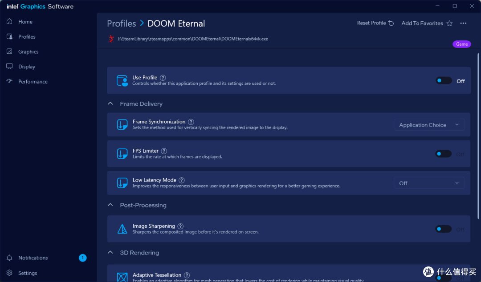Click the Add To Favorites button
Viewport: 481px width, 282px height.
point(427,23)
